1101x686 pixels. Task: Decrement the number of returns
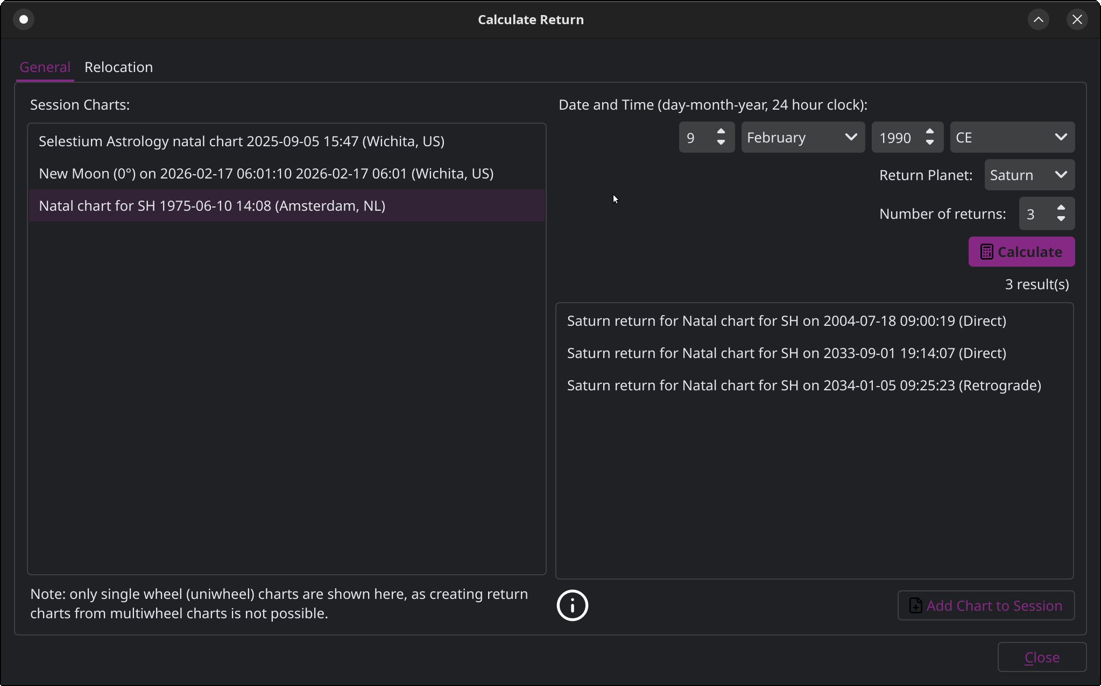click(x=1061, y=219)
